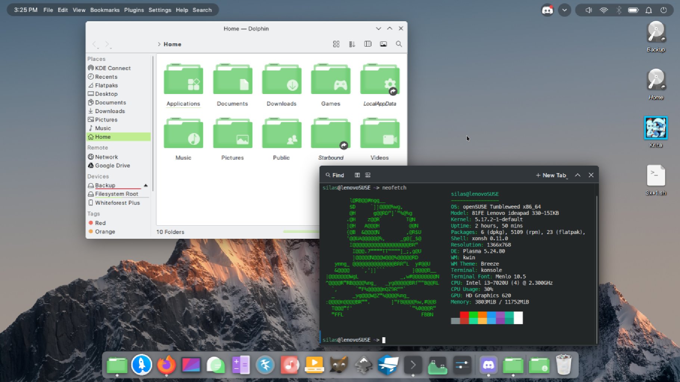The width and height of the screenshot is (680, 382).
Task: Open the volume control in tray
Action: pos(589,10)
